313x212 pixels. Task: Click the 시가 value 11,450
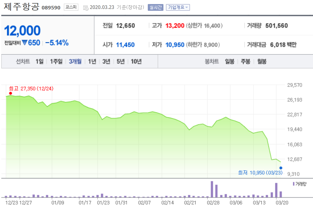coord(125,45)
